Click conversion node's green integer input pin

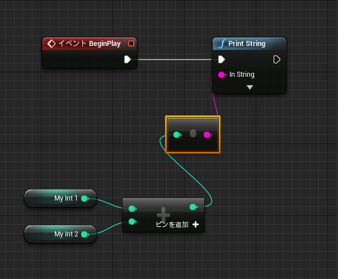point(177,135)
